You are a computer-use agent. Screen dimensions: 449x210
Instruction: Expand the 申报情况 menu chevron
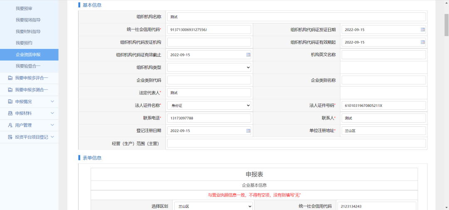[x=52, y=101]
